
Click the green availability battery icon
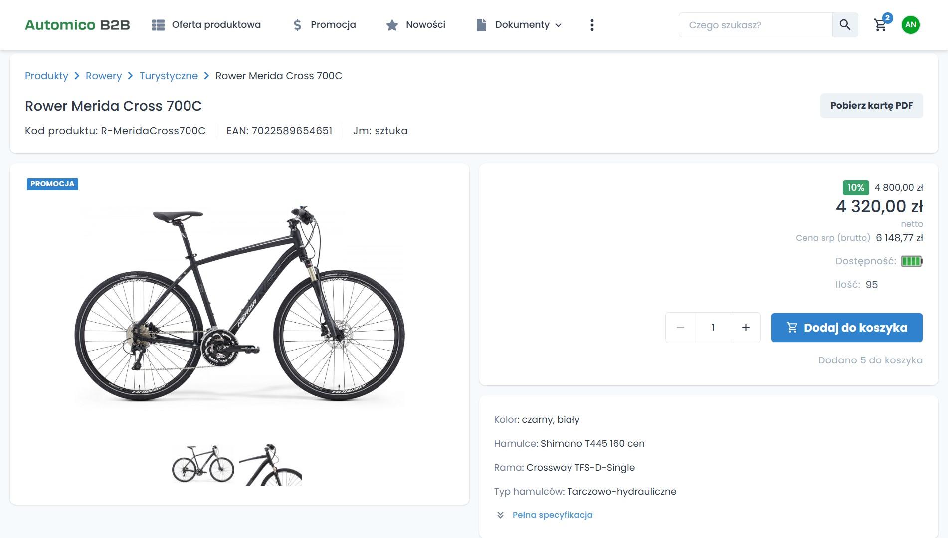click(912, 261)
